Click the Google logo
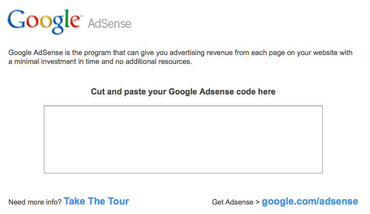 (44, 22)
